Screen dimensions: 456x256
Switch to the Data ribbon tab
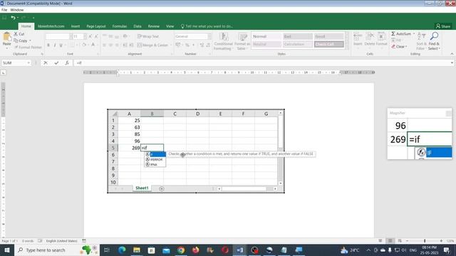[x=138, y=26]
